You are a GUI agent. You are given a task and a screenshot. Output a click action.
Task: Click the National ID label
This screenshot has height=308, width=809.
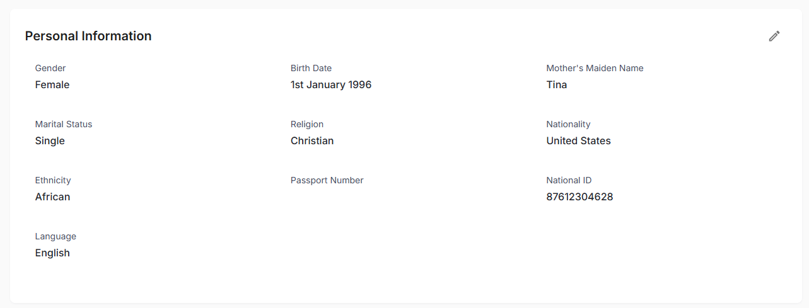pyautogui.click(x=569, y=180)
